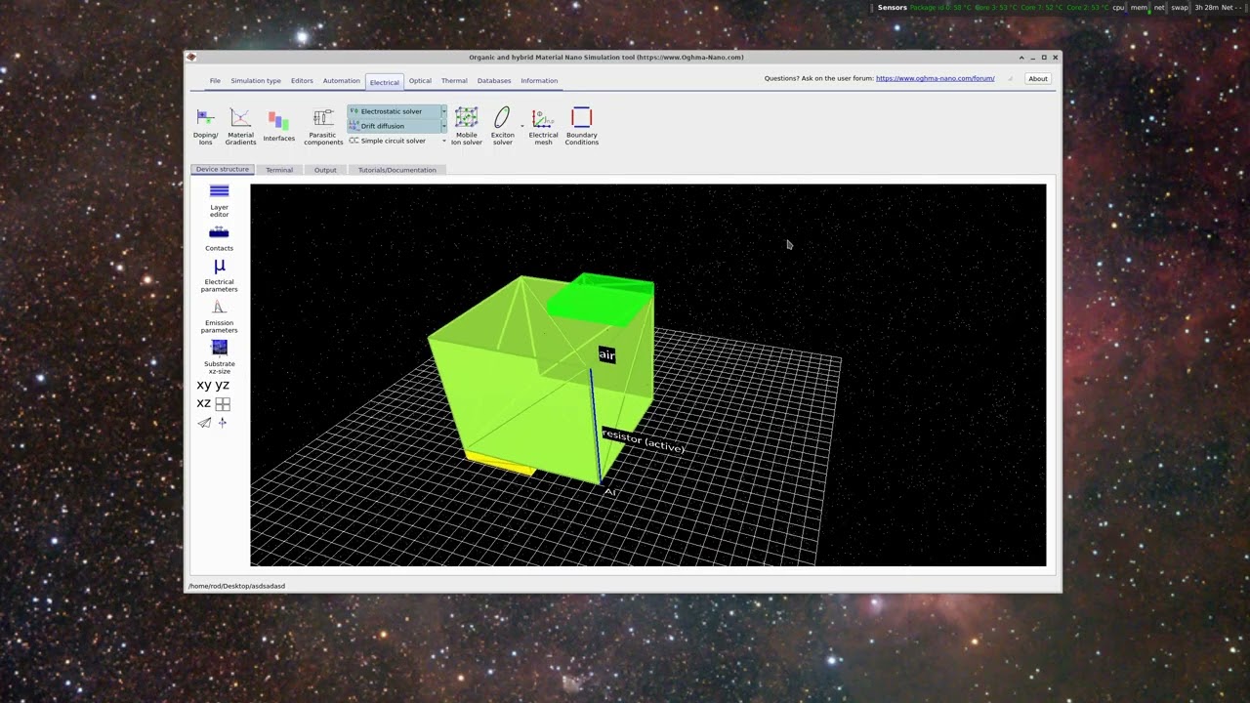Open the Electrical mesh editor
The image size is (1250, 703).
point(543,127)
